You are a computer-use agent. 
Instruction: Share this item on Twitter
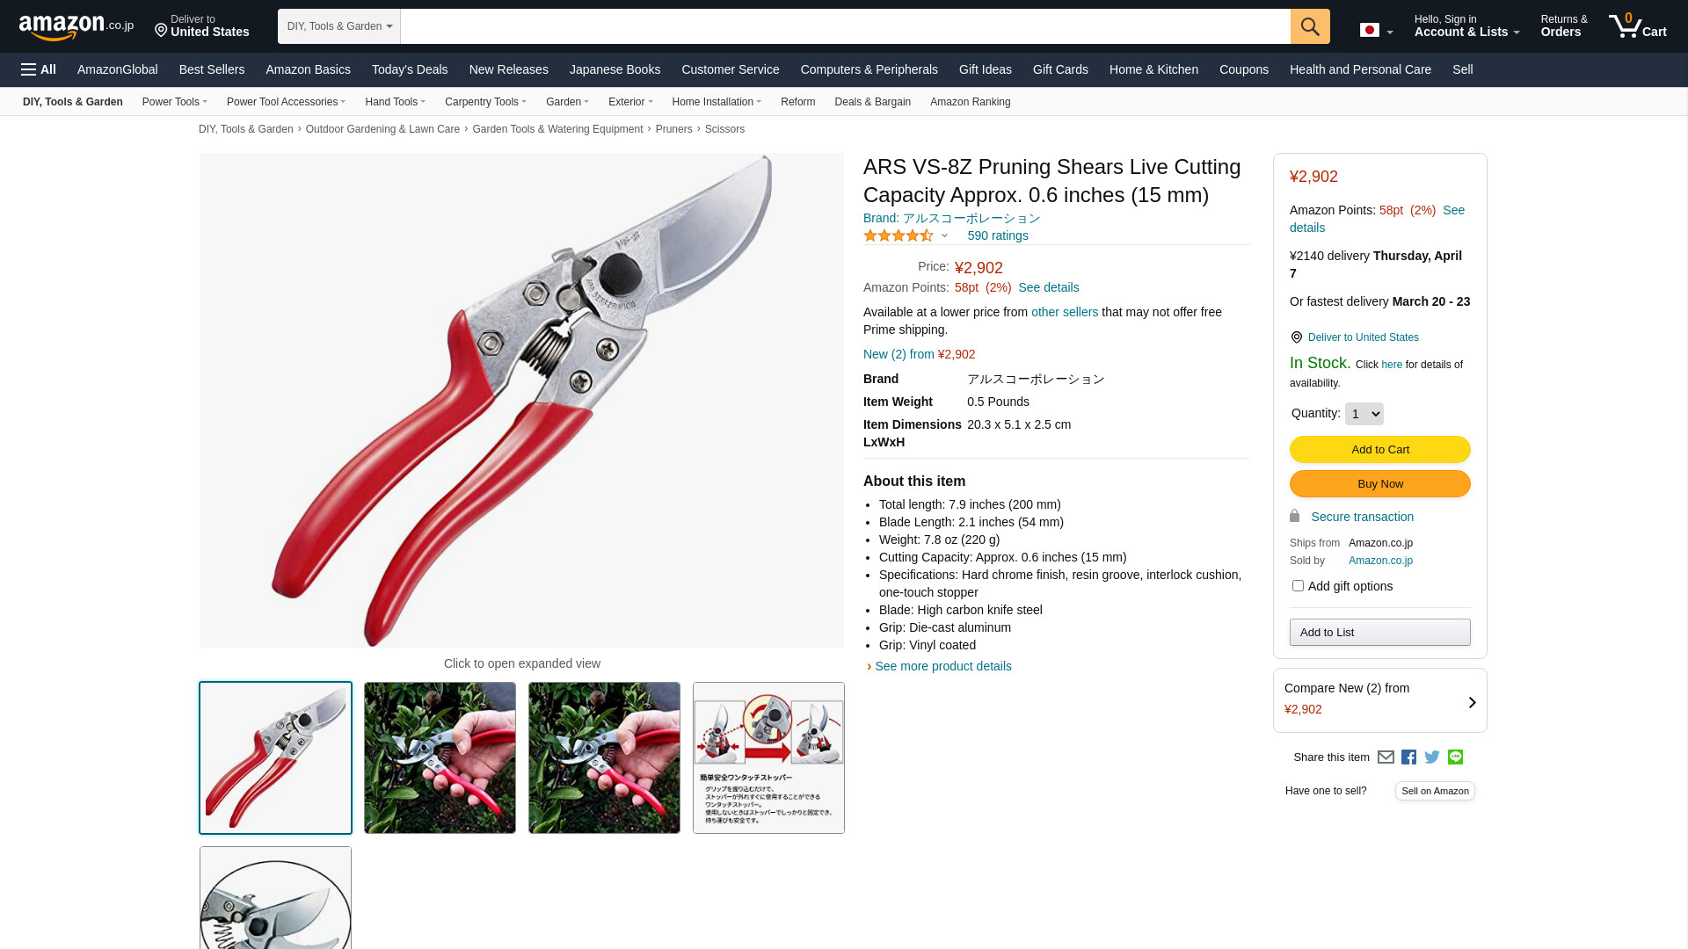(x=1432, y=757)
